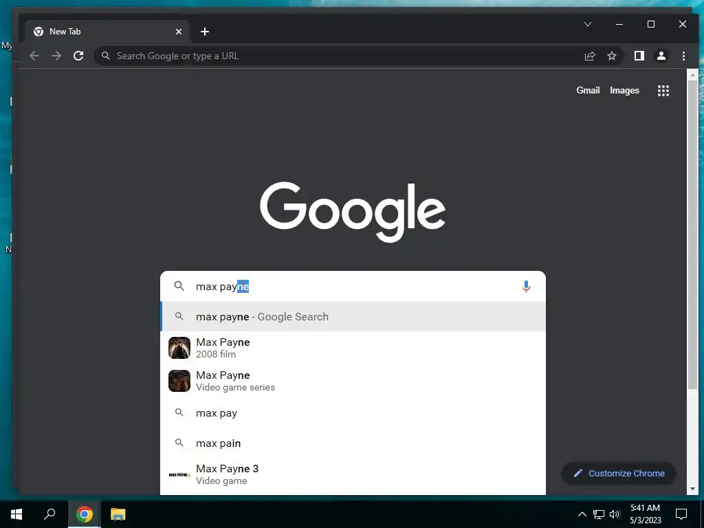Open Chrome's three-dot menu
Screen dimensions: 704x528
pyautogui.click(x=683, y=56)
